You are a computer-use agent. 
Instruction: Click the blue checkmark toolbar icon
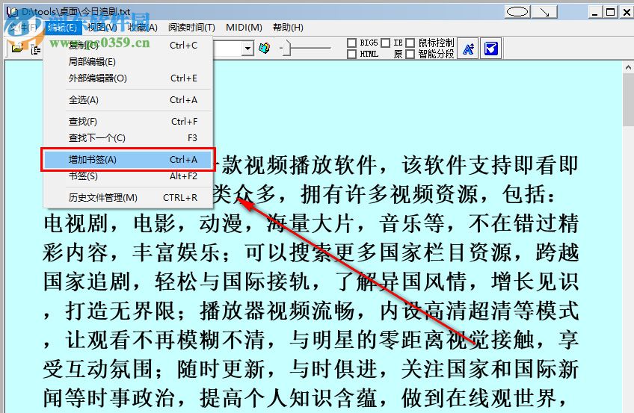(x=491, y=49)
